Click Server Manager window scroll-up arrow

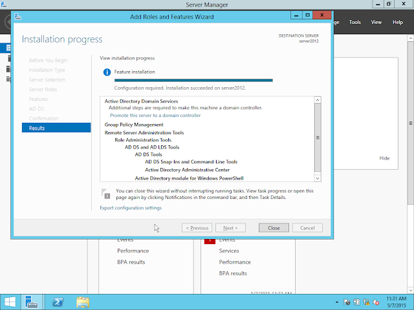coord(411,39)
